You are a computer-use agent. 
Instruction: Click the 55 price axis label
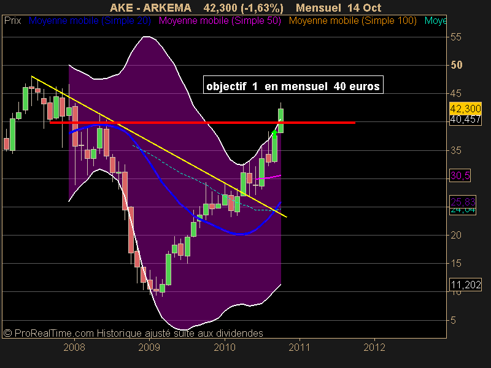456,37
